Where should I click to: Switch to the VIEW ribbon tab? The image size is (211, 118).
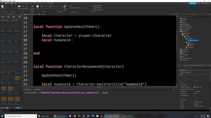pos(34,3)
